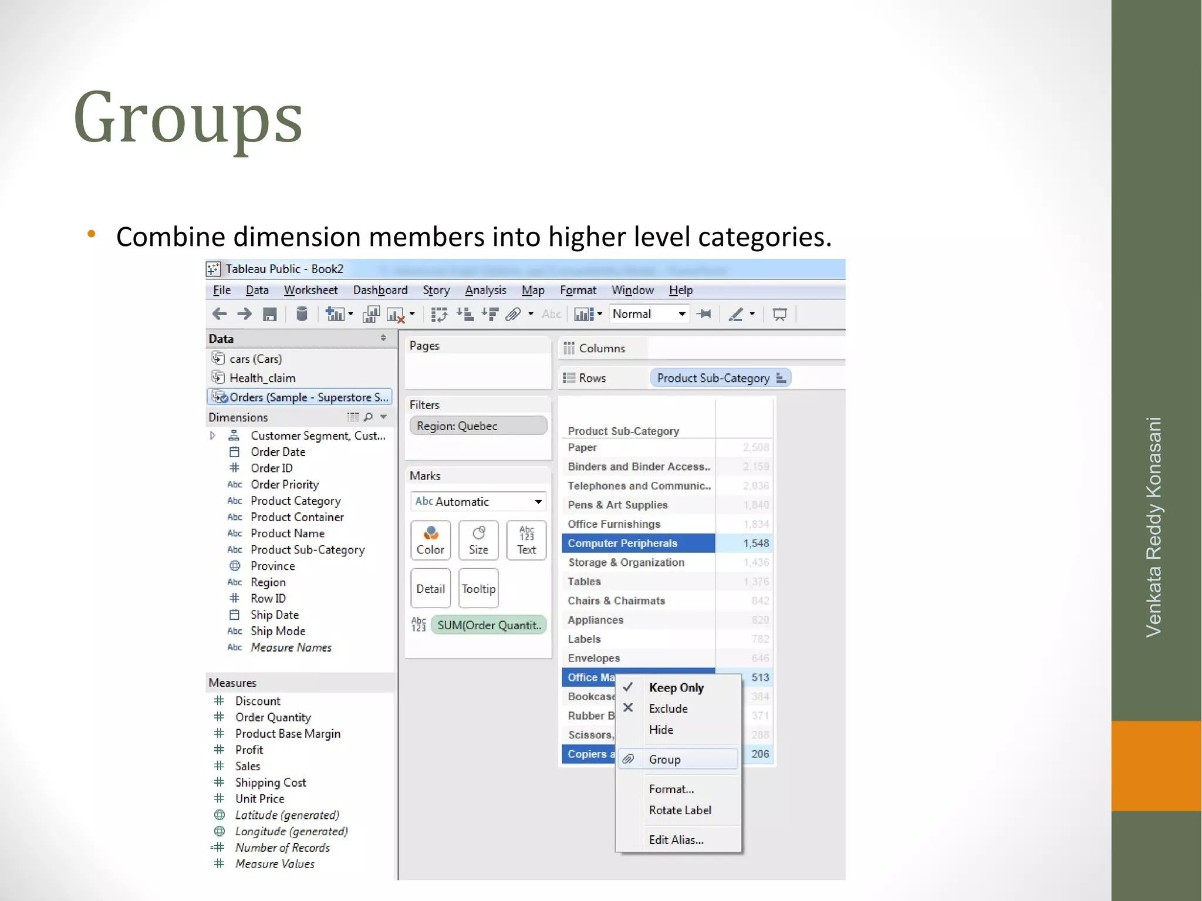Viewport: 1202px width, 901px height.
Task: Click the Save disk icon
Action: click(x=269, y=315)
